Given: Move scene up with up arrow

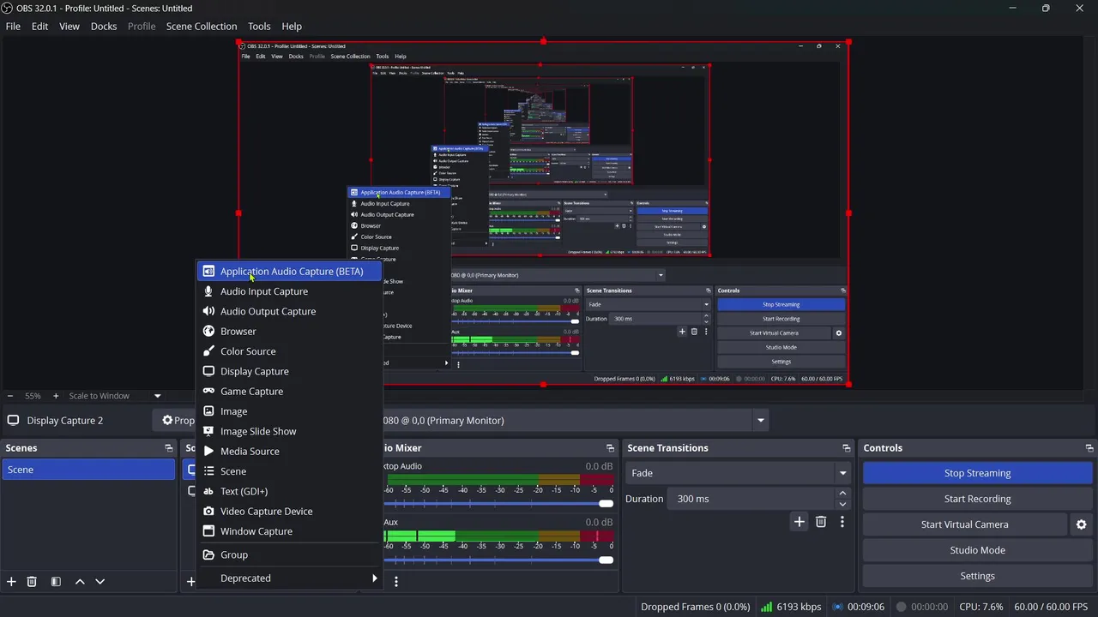Looking at the screenshot, I should point(80,581).
